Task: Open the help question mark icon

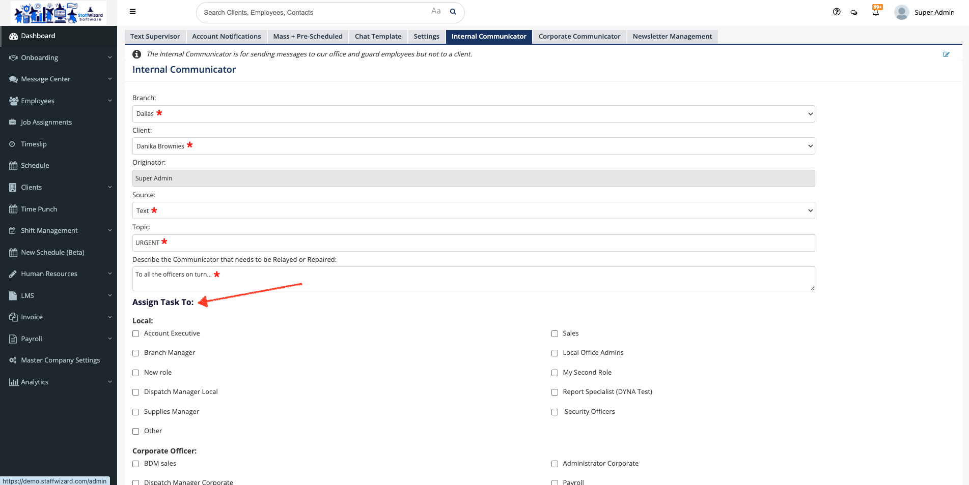Action: pos(837,12)
